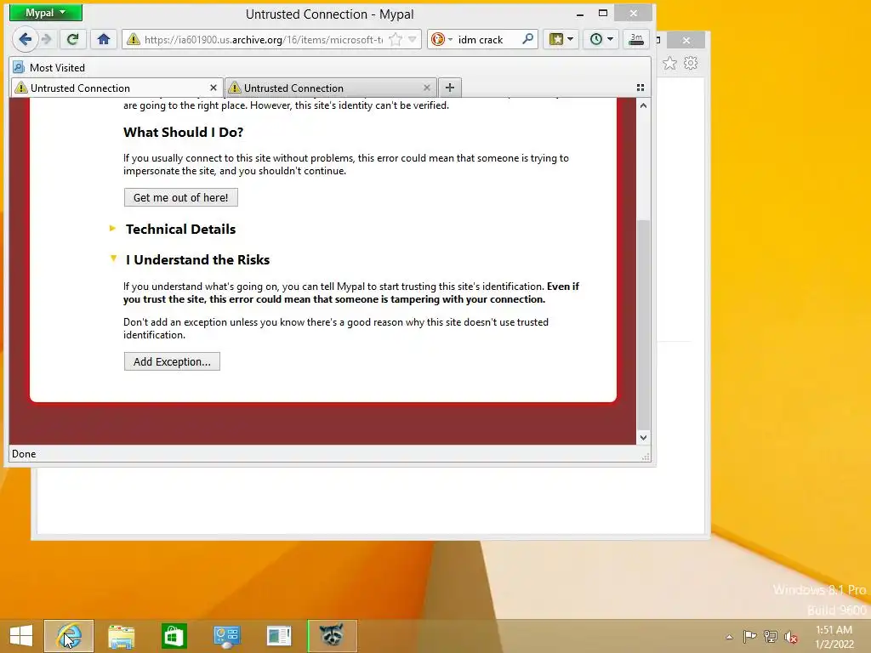Image resolution: width=871 pixels, height=653 pixels.
Task: Bookmark this page with the star
Action: (x=396, y=39)
